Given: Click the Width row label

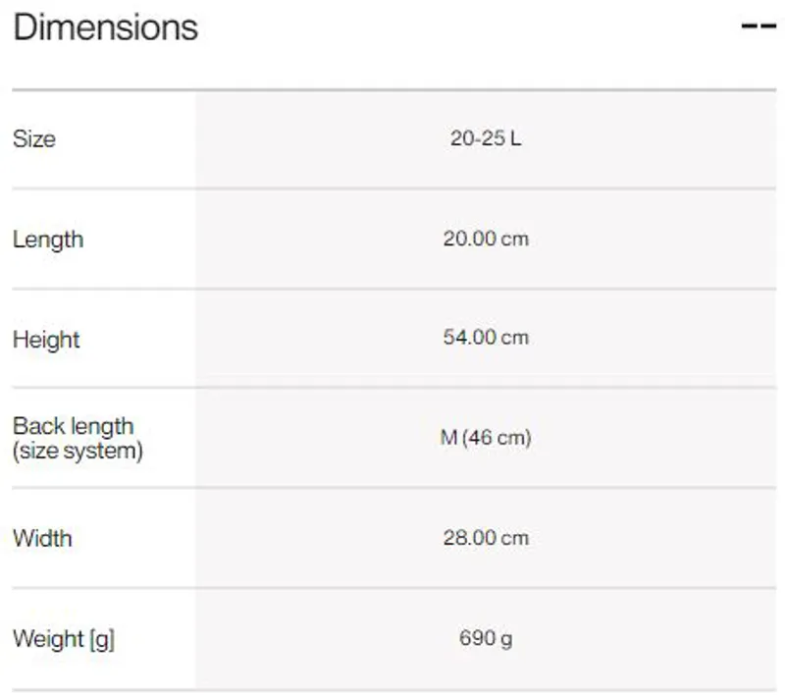Looking at the screenshot, I should pyautogui.click(x=42, y=539).
